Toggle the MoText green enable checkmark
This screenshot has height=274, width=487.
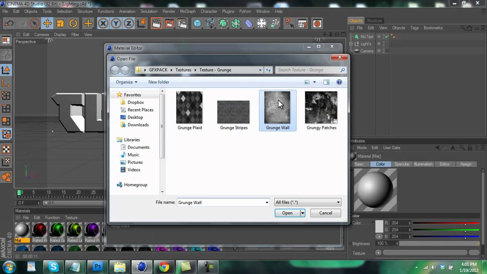(x=387, y=37)
